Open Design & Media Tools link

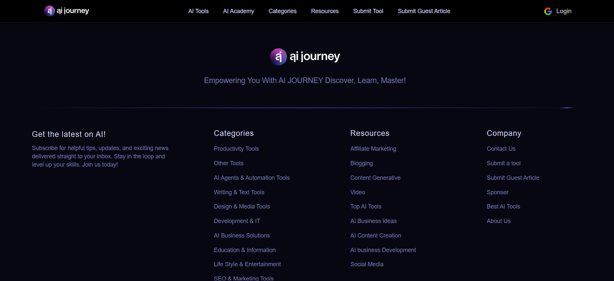[242, 206]
